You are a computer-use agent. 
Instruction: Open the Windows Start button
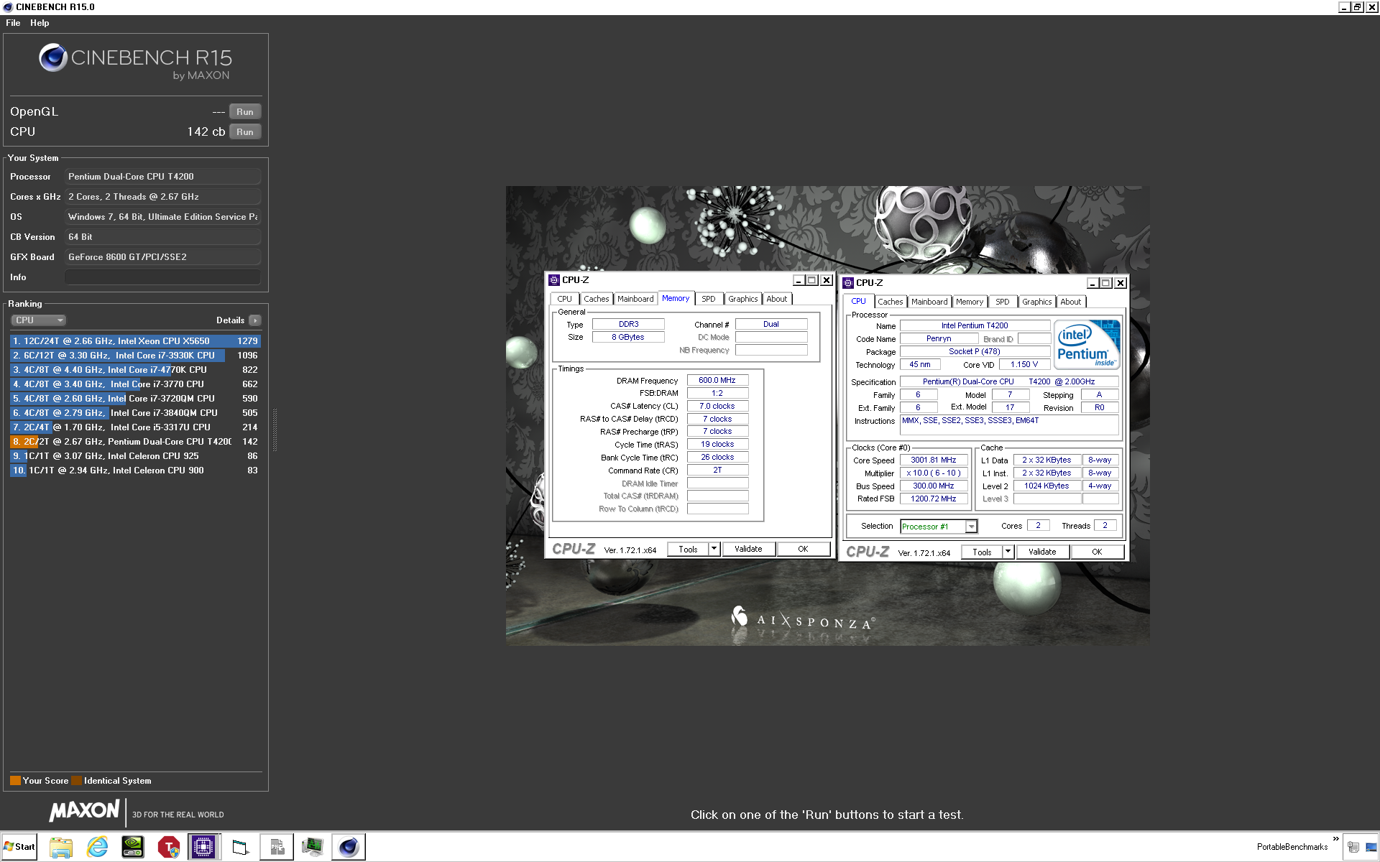click(x=19, y=847)
